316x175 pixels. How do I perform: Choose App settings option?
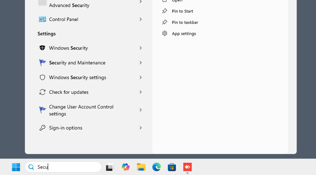184,34
